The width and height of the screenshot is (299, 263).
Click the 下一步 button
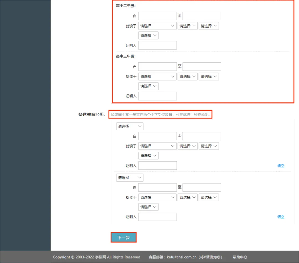[123, 238]
